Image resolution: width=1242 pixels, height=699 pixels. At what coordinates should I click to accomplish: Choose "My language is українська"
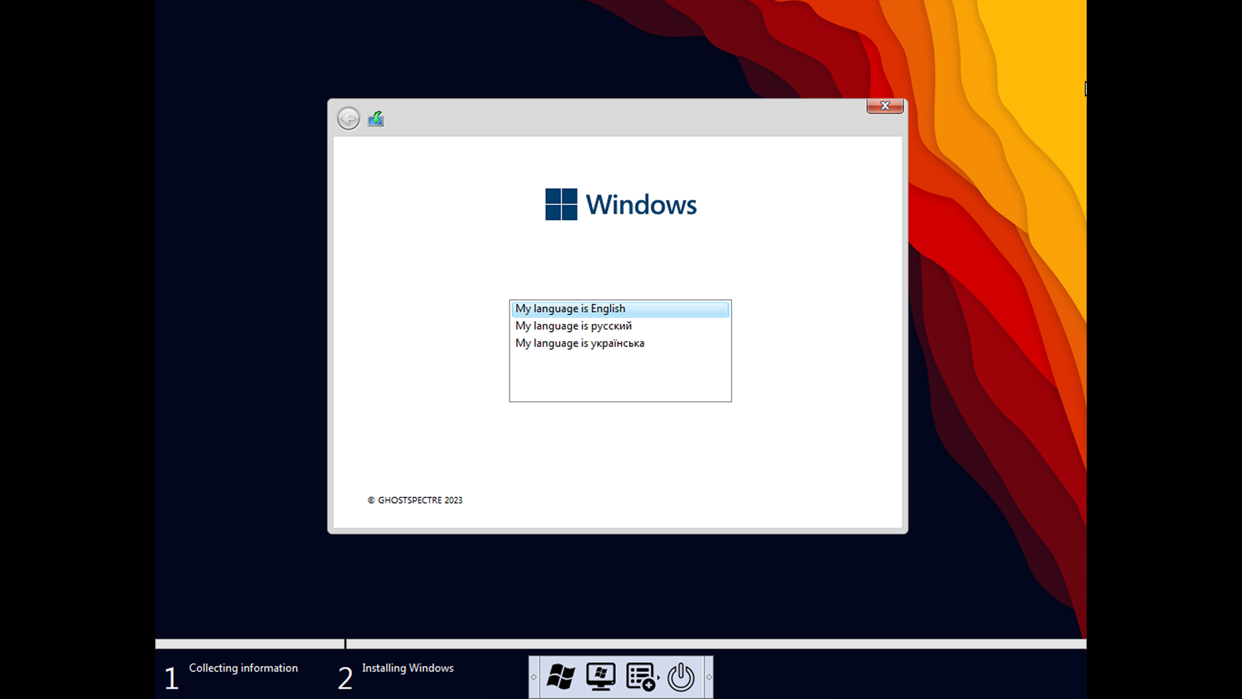[x=580, y=344]
